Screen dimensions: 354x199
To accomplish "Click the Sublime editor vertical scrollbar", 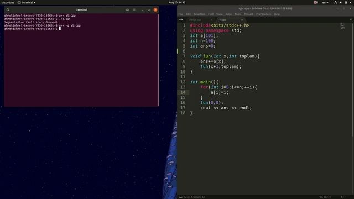I will 353,80.
